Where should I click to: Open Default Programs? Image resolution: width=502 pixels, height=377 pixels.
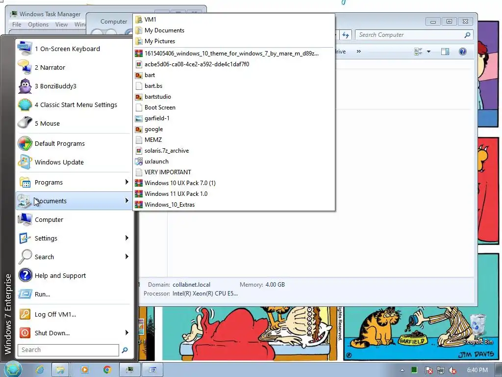coord(75,144)
